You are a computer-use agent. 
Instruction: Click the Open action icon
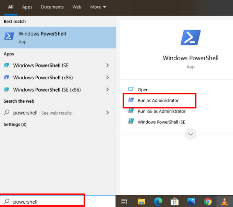[131, 89]
